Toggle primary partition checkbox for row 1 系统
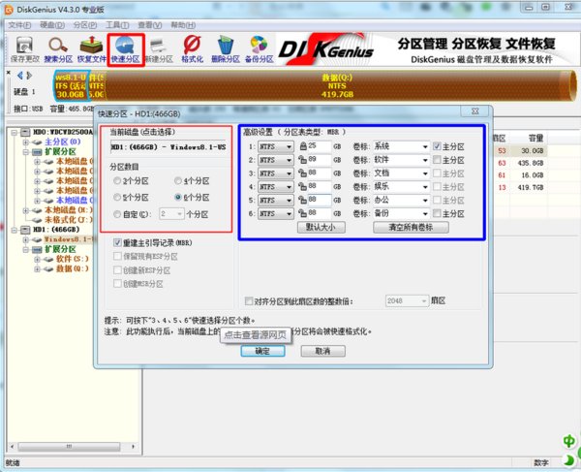581x472 pixels. (437, 146)
